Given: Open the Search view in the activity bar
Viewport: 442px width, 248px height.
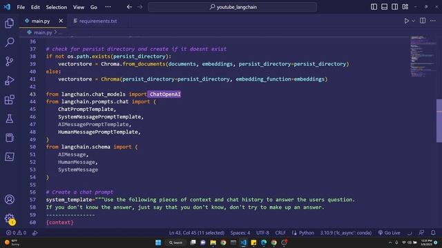Looking at the screenshot, I should click(9, 42).
